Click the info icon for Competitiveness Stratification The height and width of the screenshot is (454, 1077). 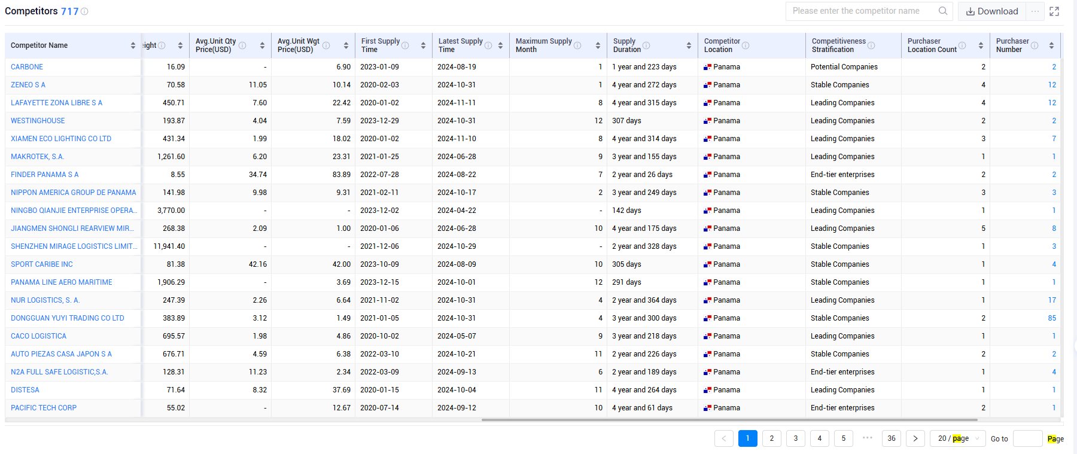point(871,45)
